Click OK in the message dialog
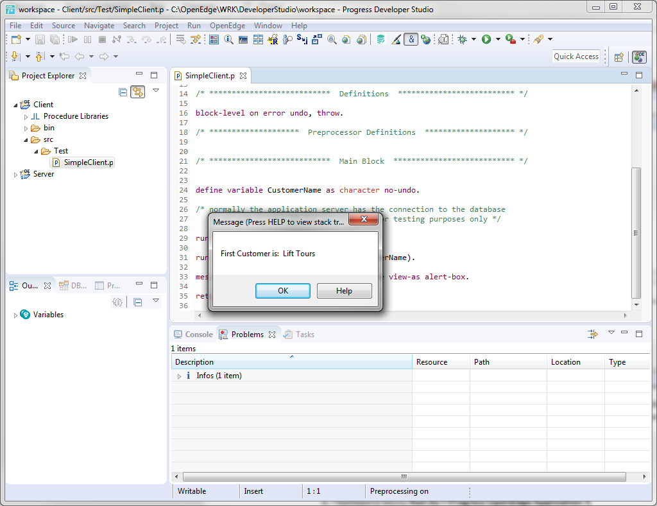 pyautogui.click(x=283, y=291)
